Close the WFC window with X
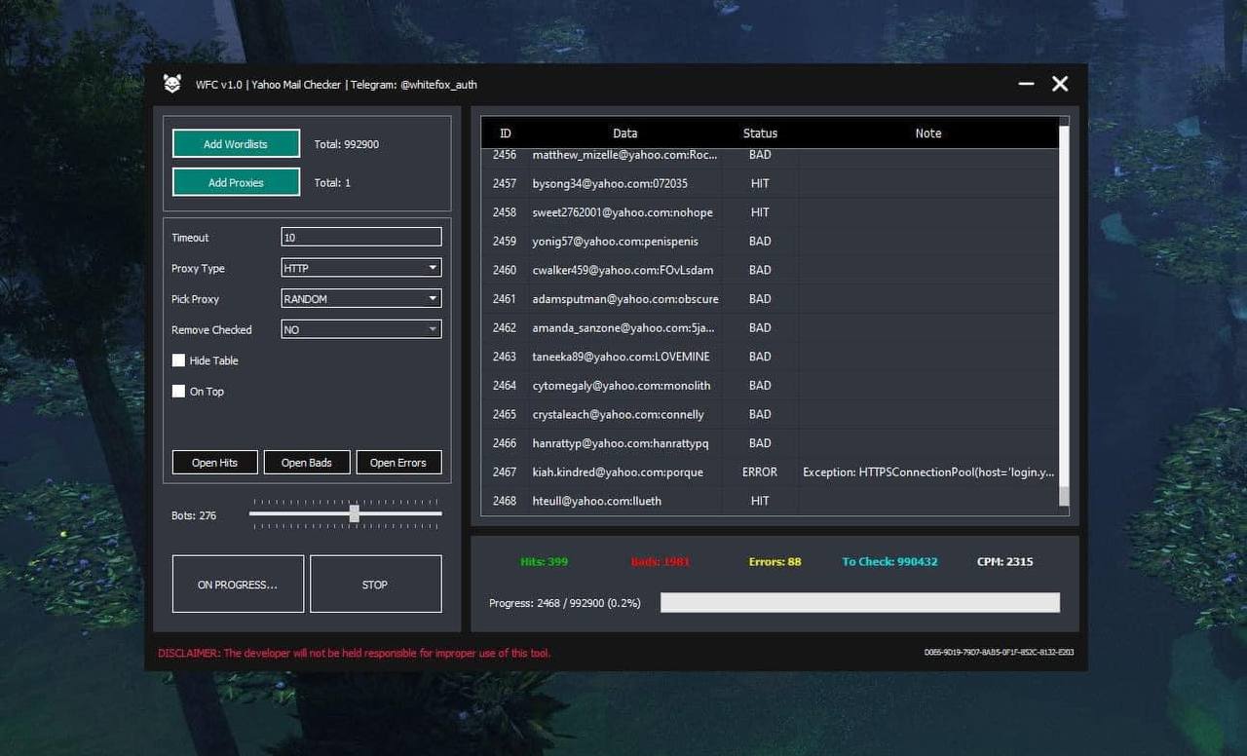Image resolution: width=1247 pixels, height=756 pixels. [x=1060, y=84]
